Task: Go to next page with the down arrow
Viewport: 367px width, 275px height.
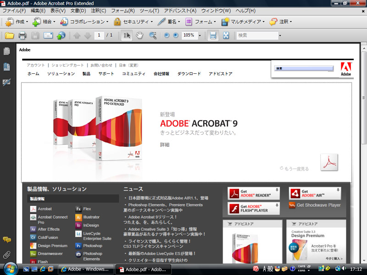Action: (88, 36)
